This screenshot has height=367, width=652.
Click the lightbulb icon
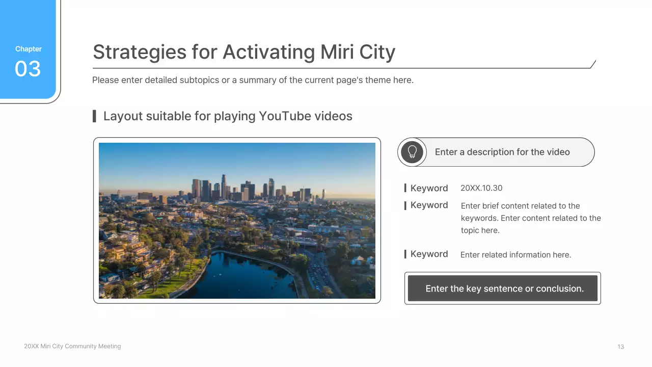pyautogui.click(x=412, y=152)
